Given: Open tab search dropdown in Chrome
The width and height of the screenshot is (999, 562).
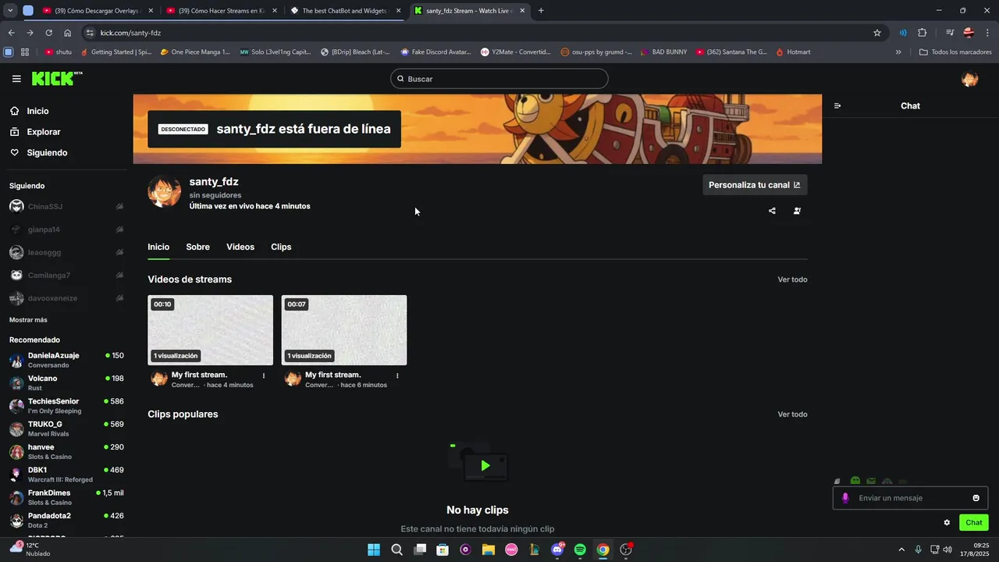Looking at the screenshot, I should (10, 11).
